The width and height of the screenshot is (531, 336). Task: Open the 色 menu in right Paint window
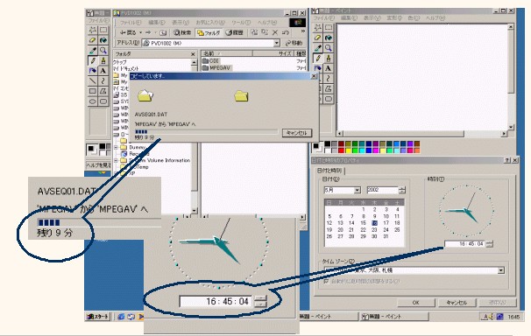414,17
